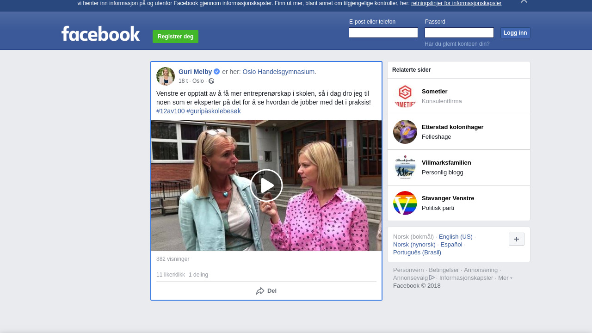The image size is (592, 333).
Task: Switch language to Português (Brasil)
Action: point(417,253)
